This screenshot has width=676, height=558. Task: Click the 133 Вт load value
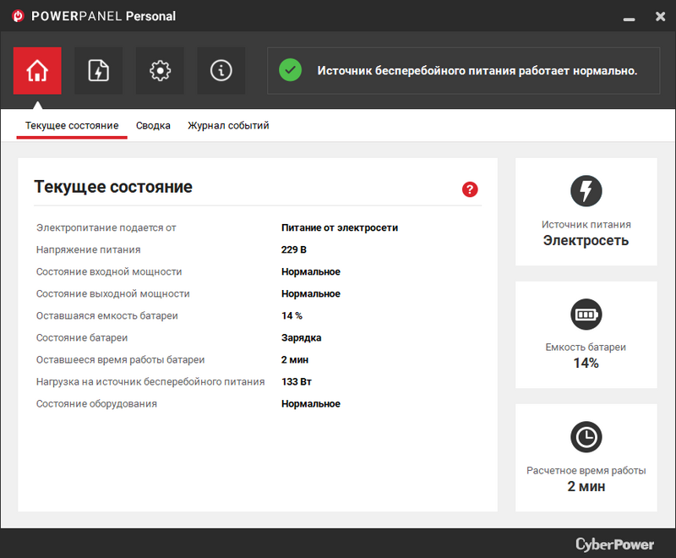(x=297, y=382)
